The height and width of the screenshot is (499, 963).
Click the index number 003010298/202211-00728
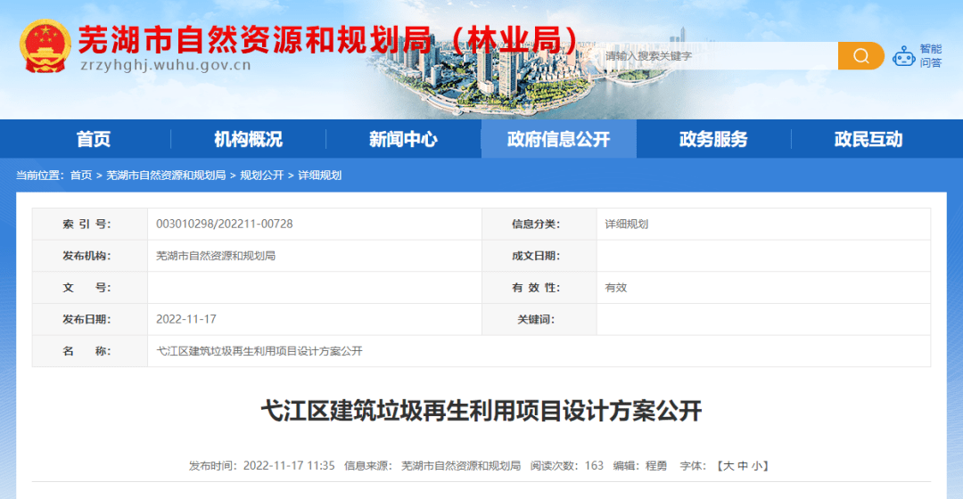(224, 224)
